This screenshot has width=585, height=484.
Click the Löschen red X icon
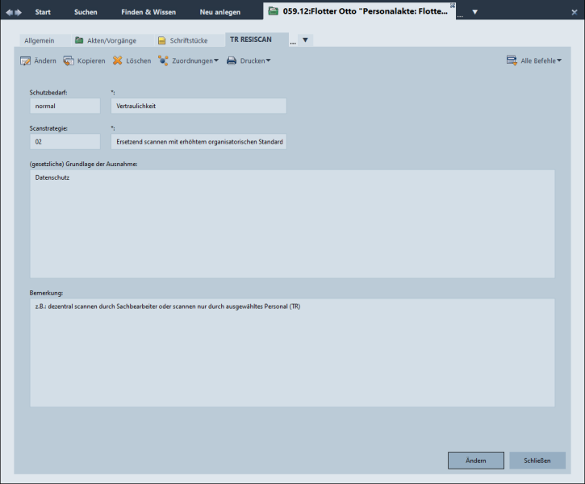pos(118,60)
